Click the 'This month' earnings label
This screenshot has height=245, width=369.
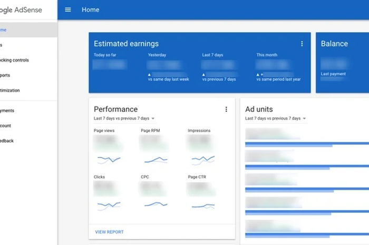tap(267, 55)
